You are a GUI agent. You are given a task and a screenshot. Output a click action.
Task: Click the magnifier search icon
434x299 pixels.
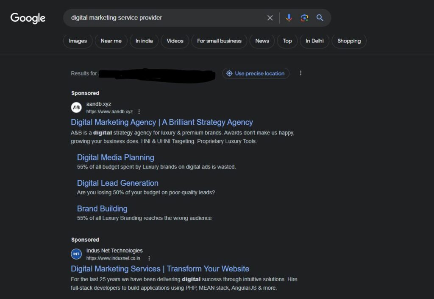[320, 18]
